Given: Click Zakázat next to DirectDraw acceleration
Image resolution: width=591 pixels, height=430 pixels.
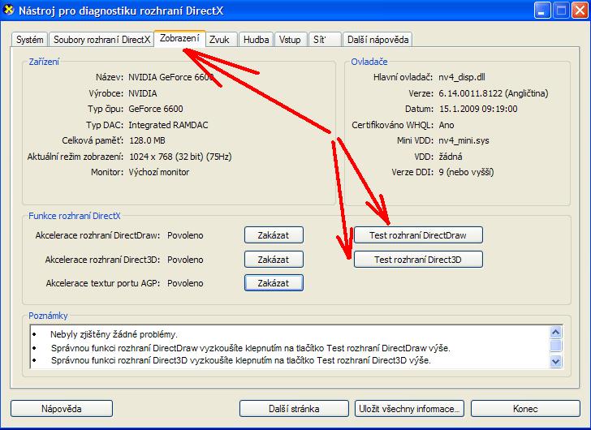Looking at the screenshot, I should pyautogui.click(x=274, y=235).
